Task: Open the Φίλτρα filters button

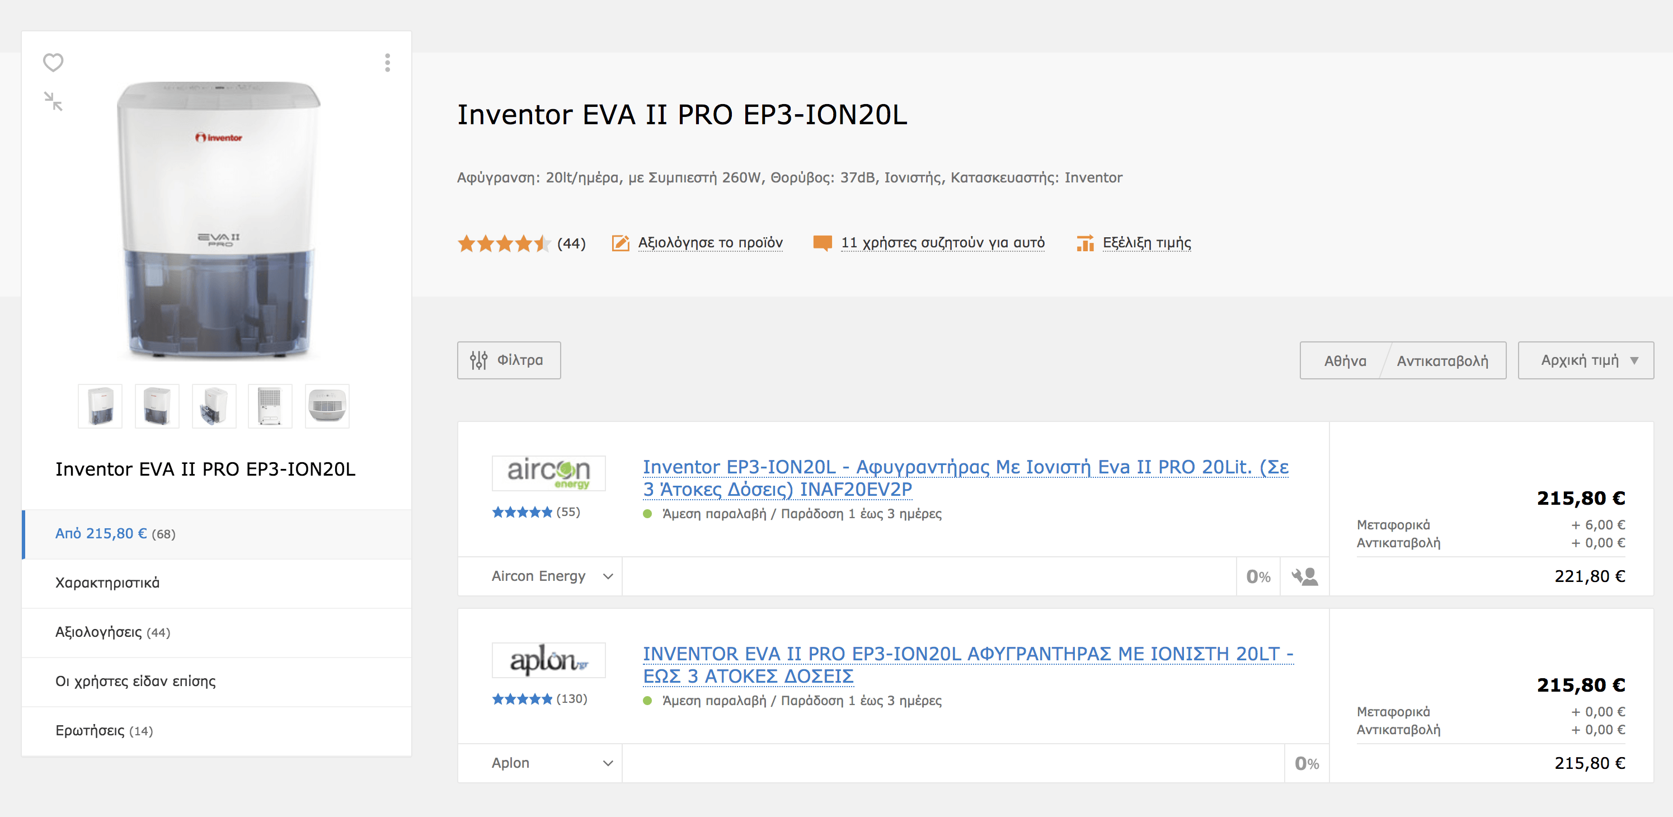Action: 509,360
